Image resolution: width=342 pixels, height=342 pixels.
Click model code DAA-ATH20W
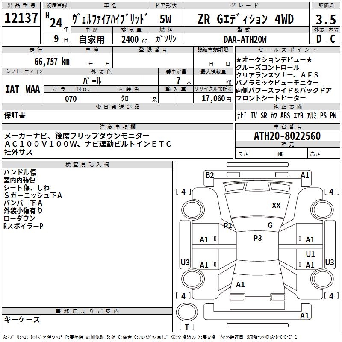(245, 39)
